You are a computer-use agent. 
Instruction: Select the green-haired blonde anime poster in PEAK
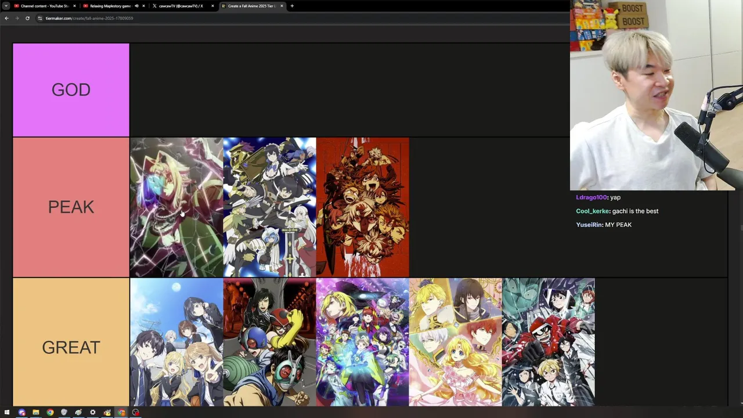176,207
